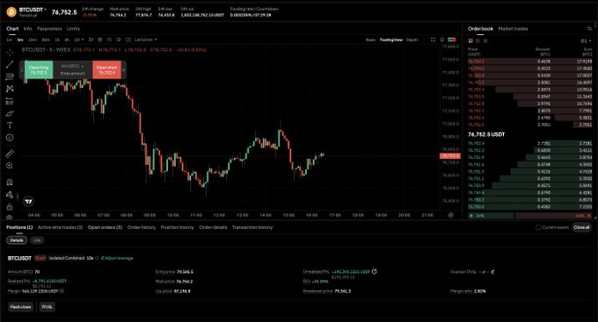Click the Open short button
This screenshot has width=598, height=322.
(x=106, y=70)
